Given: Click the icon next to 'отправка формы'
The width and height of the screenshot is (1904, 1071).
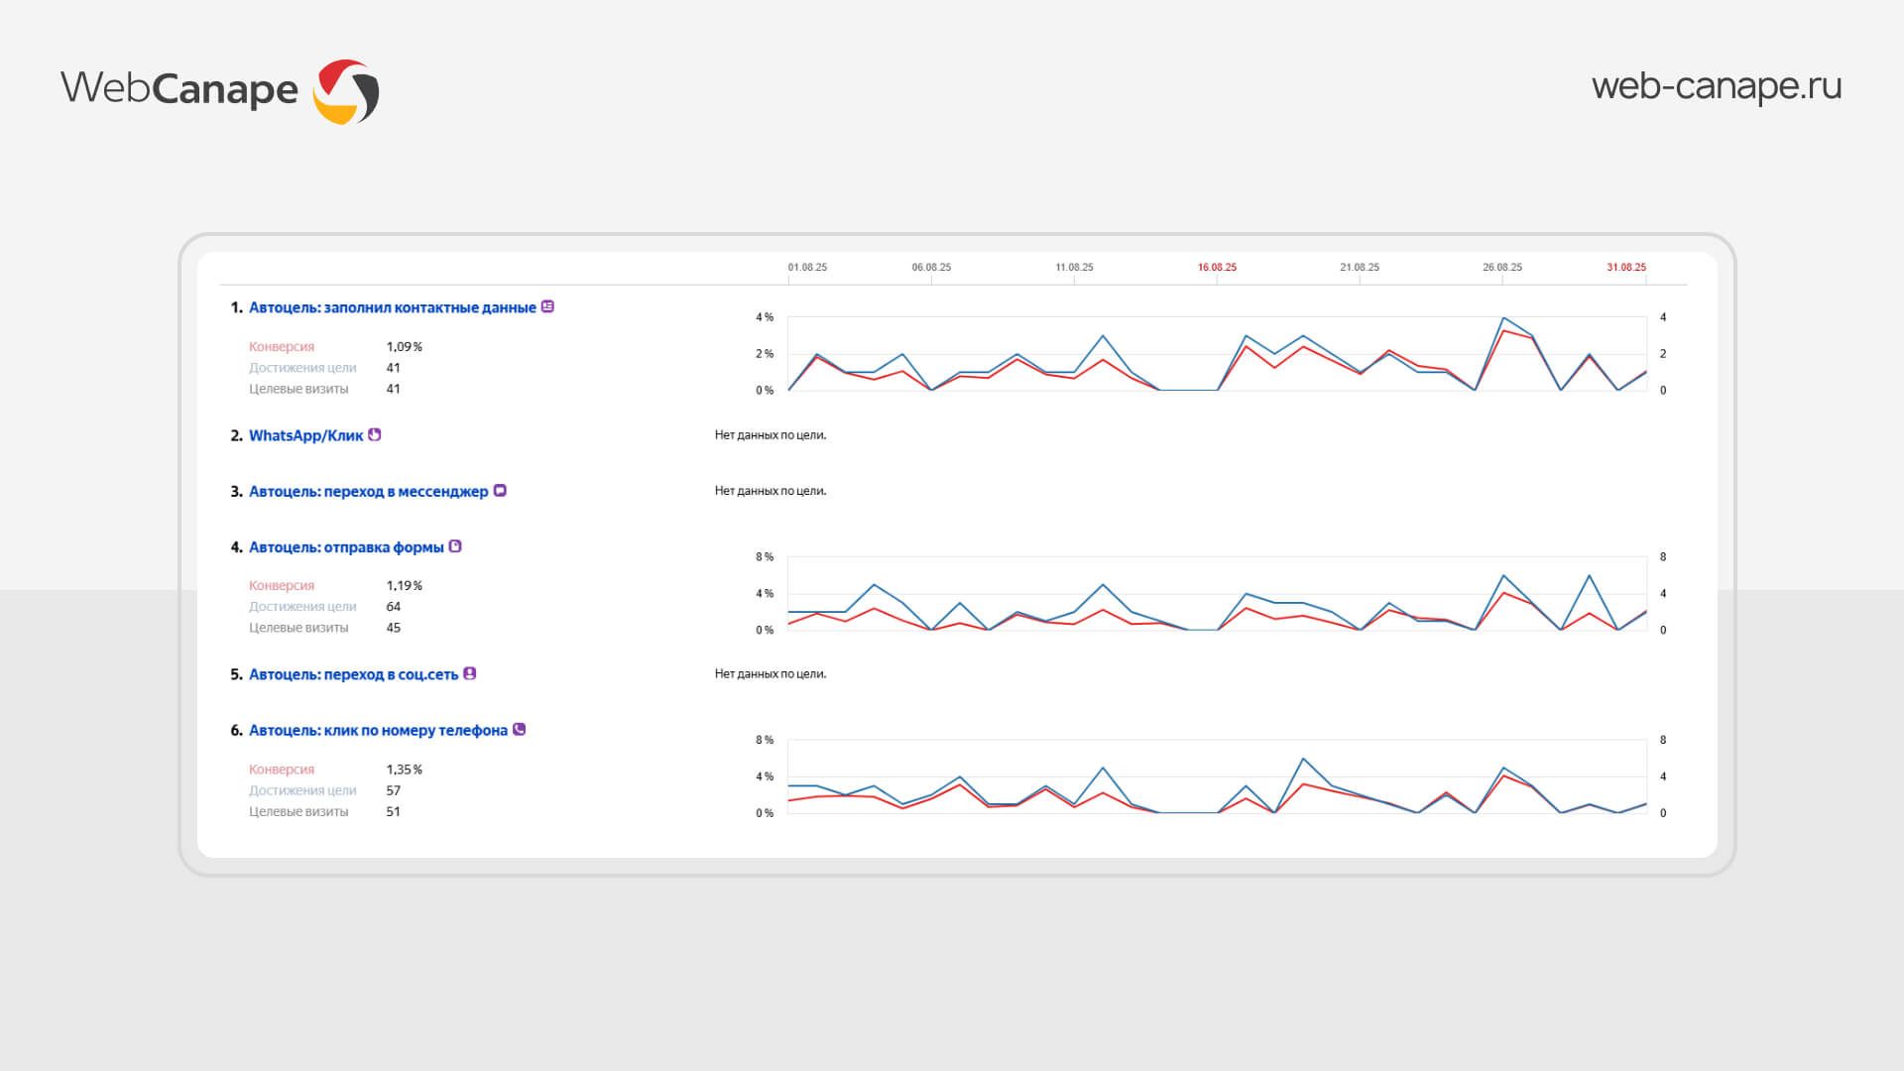Looking at the screenshot, I should [x=455, y=546].
